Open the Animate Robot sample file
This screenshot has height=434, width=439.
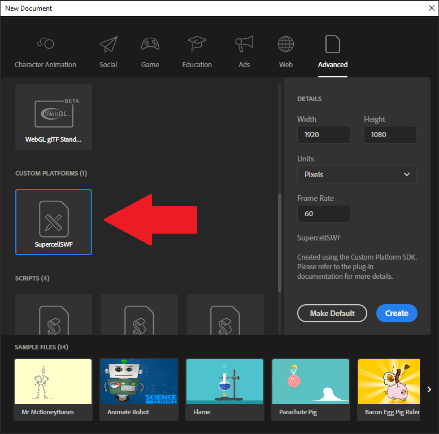point(139,389)
